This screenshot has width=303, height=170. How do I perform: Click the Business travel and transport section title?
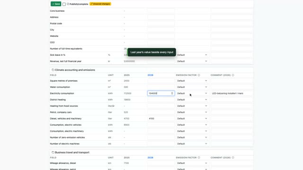click(72, 152)
